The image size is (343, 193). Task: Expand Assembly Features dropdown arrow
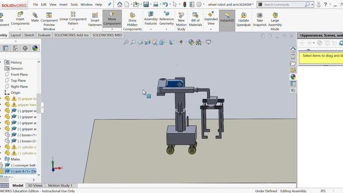pyautogui.click(x=151, y=29)
